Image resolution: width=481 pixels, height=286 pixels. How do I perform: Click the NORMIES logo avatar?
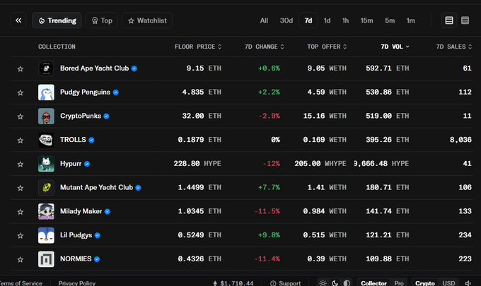tap(46, 259)
